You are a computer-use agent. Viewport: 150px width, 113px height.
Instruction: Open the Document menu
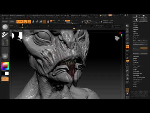point(16,17)
